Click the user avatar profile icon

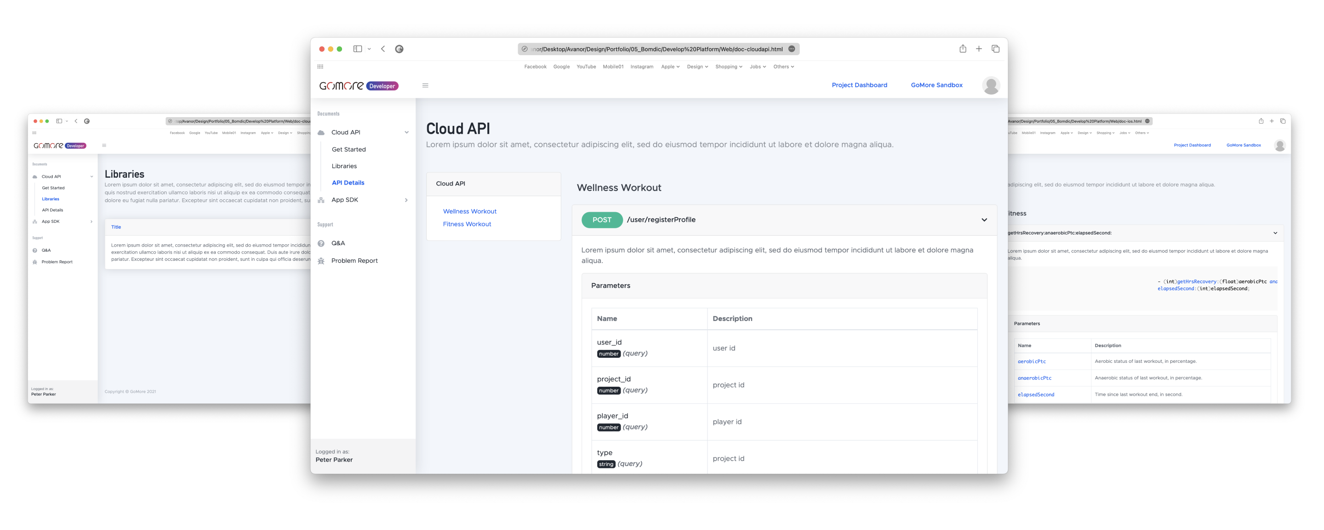pyautogui.click(x=990, y=85)
